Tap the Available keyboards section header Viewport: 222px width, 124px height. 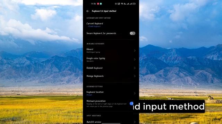point(95,44)
